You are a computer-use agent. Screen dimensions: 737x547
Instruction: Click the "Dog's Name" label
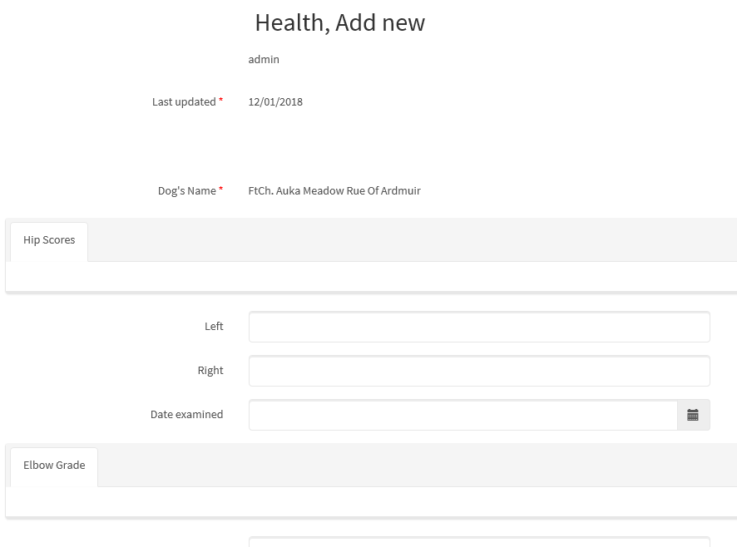(x=186, y=191)
